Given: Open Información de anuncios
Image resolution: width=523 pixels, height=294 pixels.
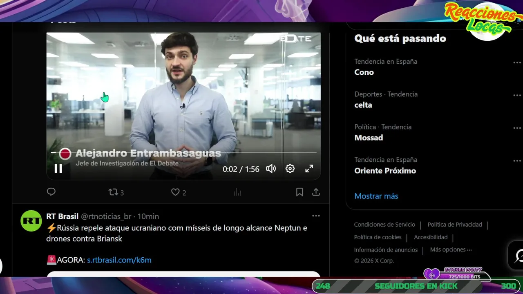Looking at the screenshot, I should (x=386, y=250).
